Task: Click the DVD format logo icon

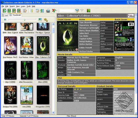Action: coord(131,16)
